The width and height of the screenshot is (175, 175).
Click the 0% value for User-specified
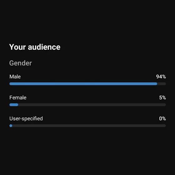(162, 118)
